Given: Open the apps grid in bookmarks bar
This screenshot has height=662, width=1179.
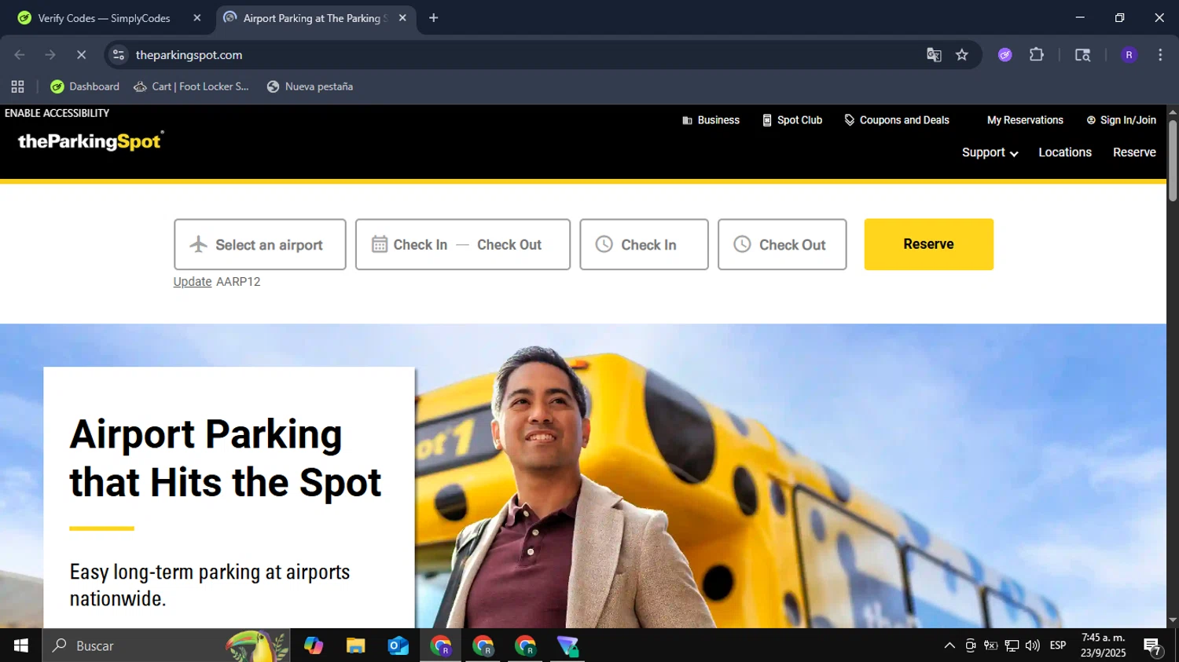Looking at the screenshot, I should (x=17, y=86).
